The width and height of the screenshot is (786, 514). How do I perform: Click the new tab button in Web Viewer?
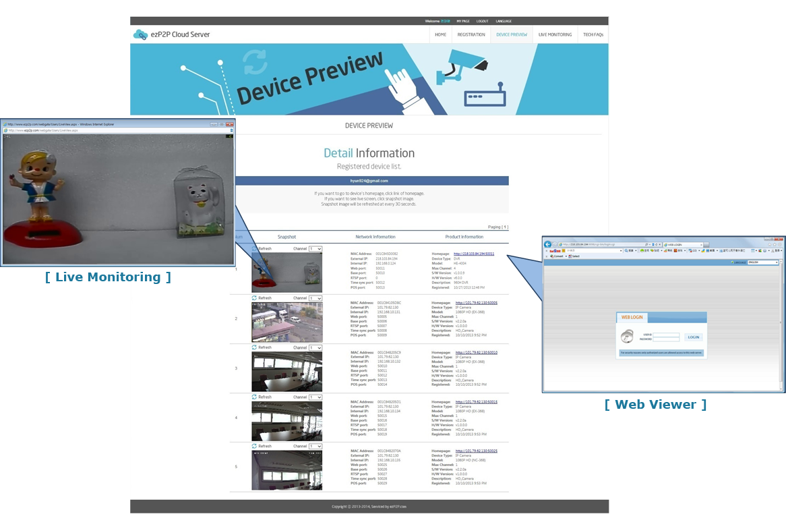[706, 245]
